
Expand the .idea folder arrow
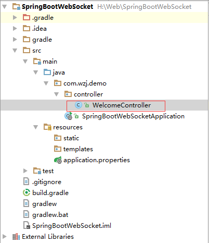tap(15, 28)
